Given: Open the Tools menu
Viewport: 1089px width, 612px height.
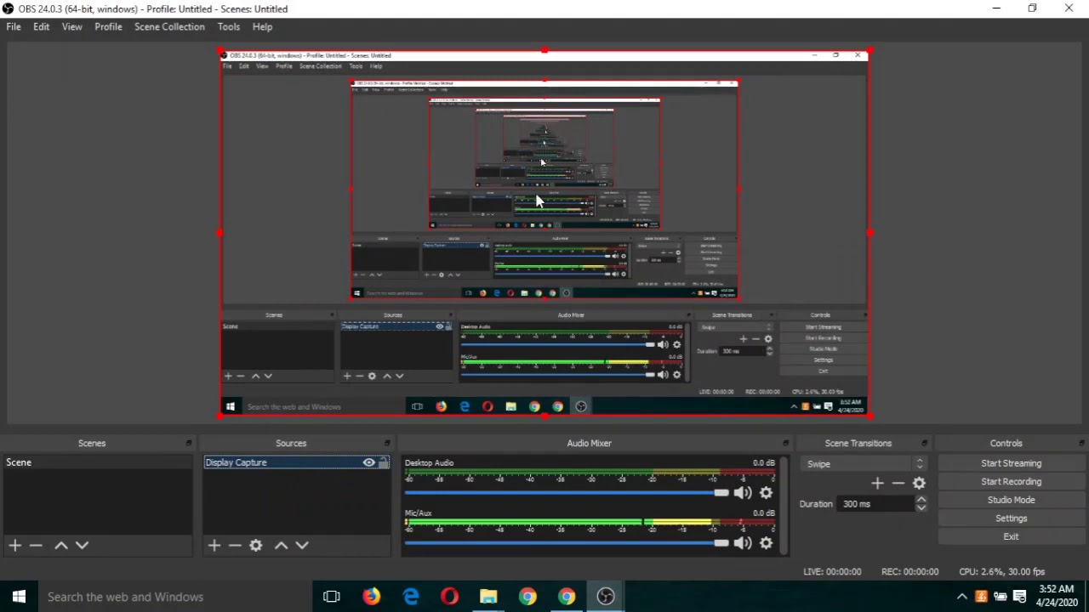Looking at the screenshot, I should click(x=228, y=26).
